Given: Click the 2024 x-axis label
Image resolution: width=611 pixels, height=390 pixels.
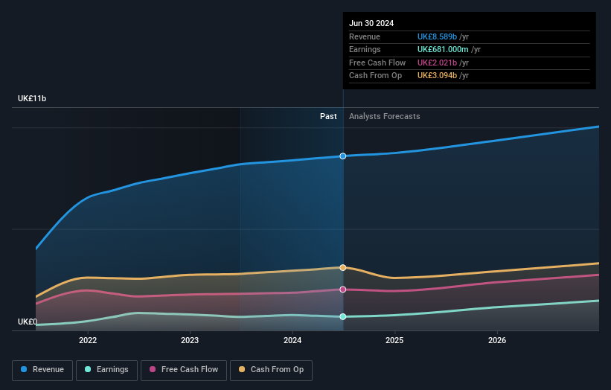Looking at the screenshot, I should coord(292,341).
